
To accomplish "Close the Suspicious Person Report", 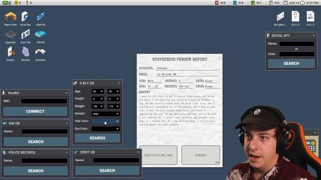I will click(x=219, y=57).
